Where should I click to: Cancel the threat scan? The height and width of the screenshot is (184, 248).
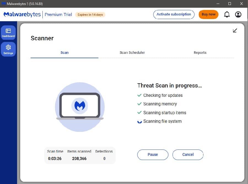coord(188,154)
